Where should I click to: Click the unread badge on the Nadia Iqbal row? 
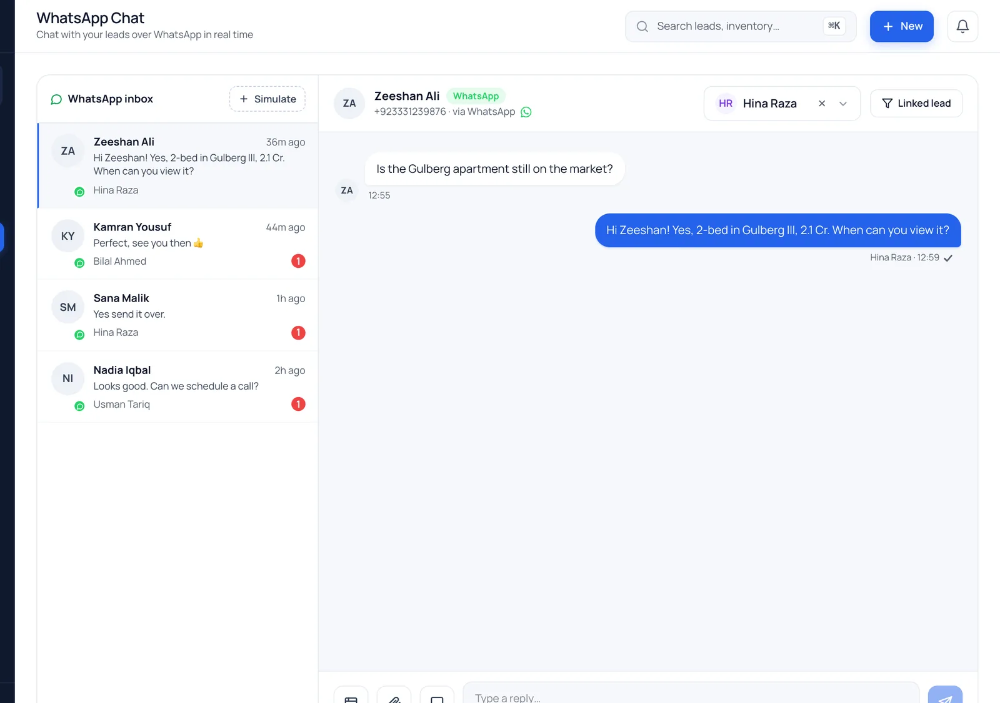tap(298, 404)
